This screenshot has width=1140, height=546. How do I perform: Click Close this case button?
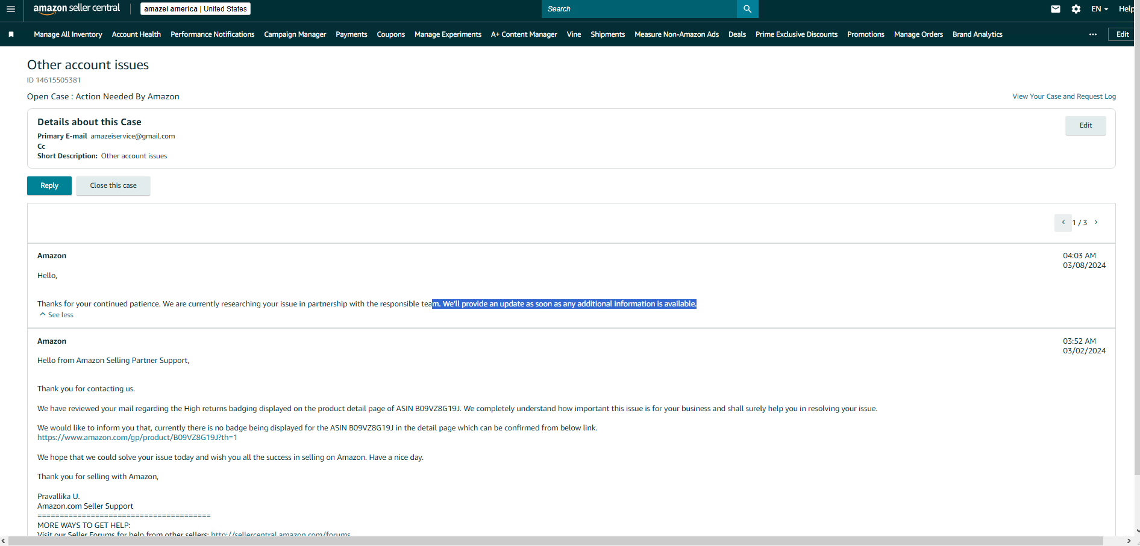point(113,185)
